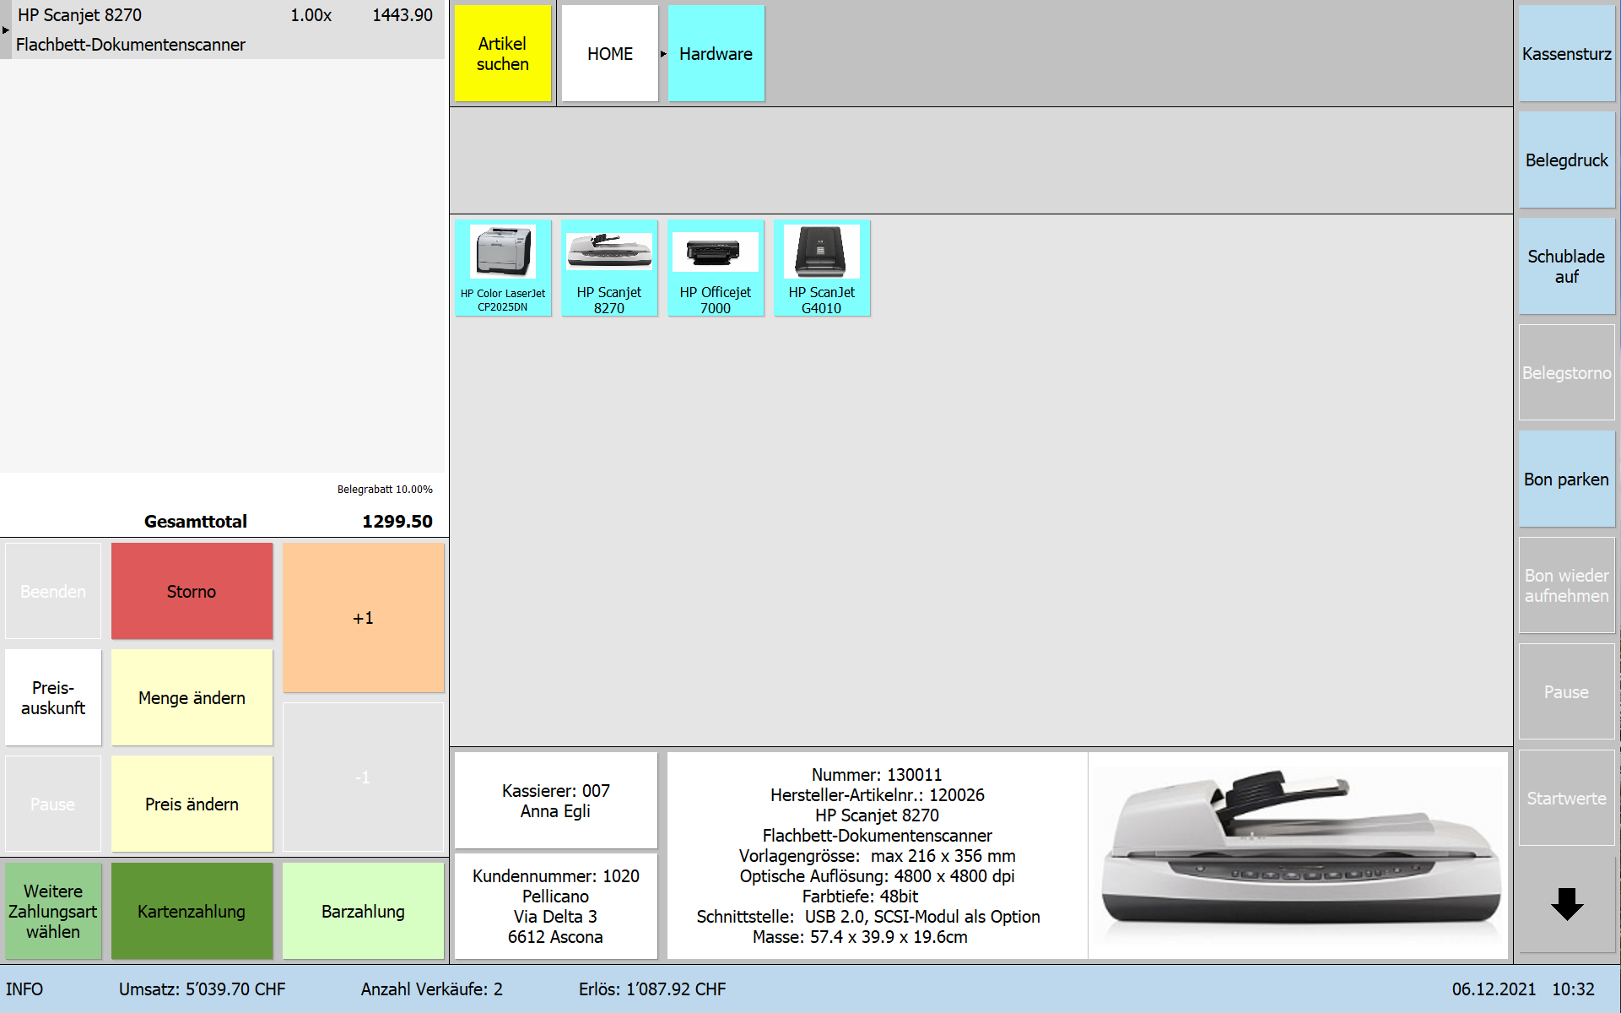Select the HP ScanJet G4010 product tile
1621x1013 pixels.
822,268
